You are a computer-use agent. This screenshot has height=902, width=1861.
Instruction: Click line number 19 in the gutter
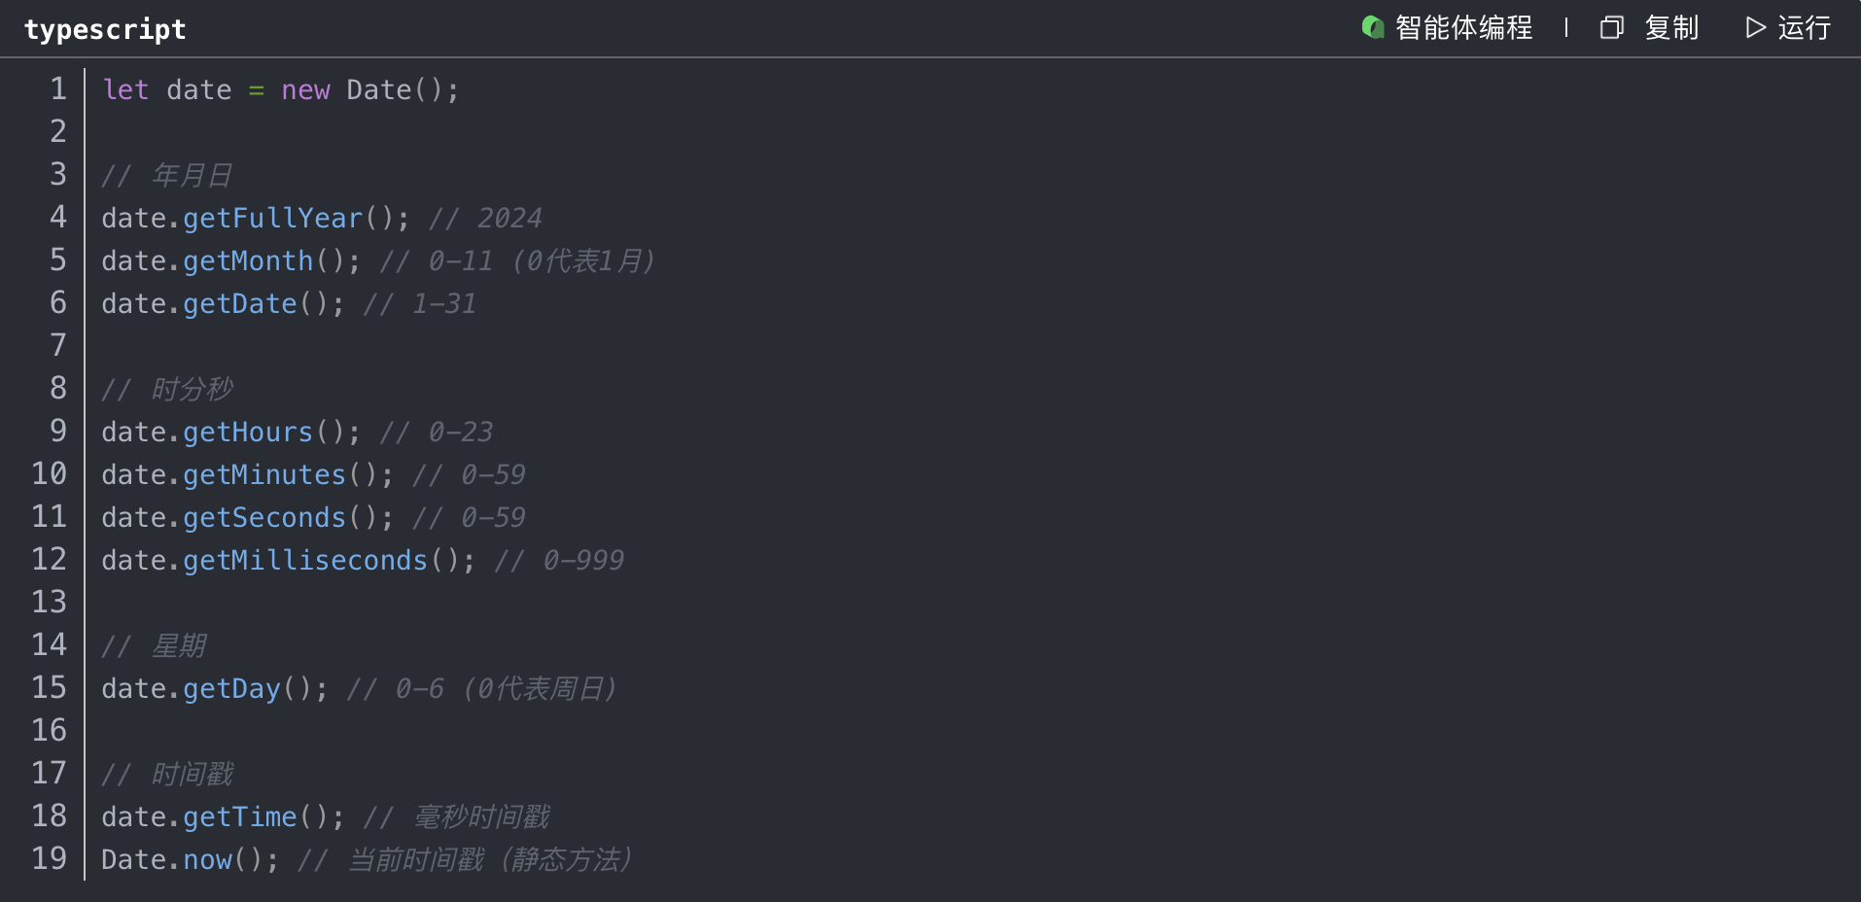tap(50, 859)
